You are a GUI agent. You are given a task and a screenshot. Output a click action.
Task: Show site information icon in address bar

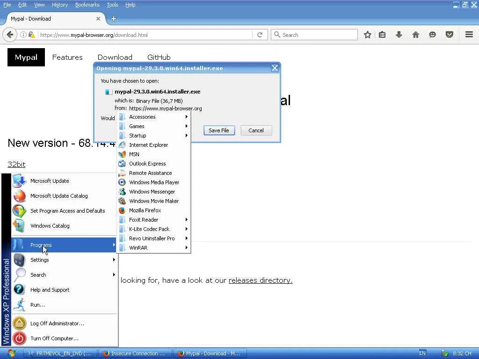(x=23, y=35)
